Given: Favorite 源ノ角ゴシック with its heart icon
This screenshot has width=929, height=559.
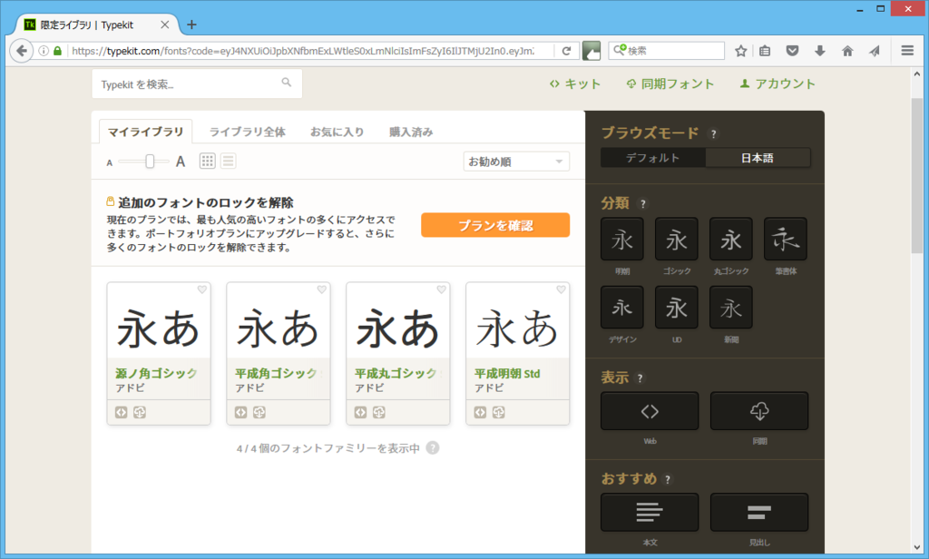Looking at the screenshot, I should coord(202,289).
